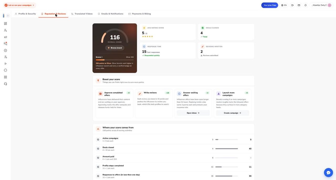This screenshot has width=336, height=180.
Task: Open the find influencers user-search sidebar icon
Action: click(6, 30)
